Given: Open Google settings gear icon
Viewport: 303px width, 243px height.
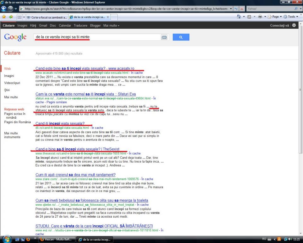Looking at the screenshot, I should point(294,25).
